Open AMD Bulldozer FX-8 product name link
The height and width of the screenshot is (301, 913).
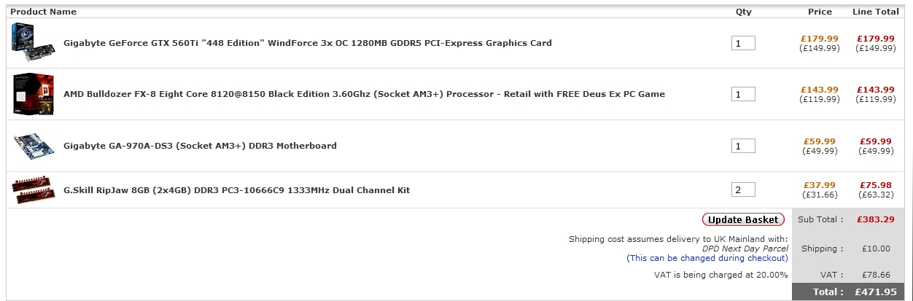click(364, 94)
